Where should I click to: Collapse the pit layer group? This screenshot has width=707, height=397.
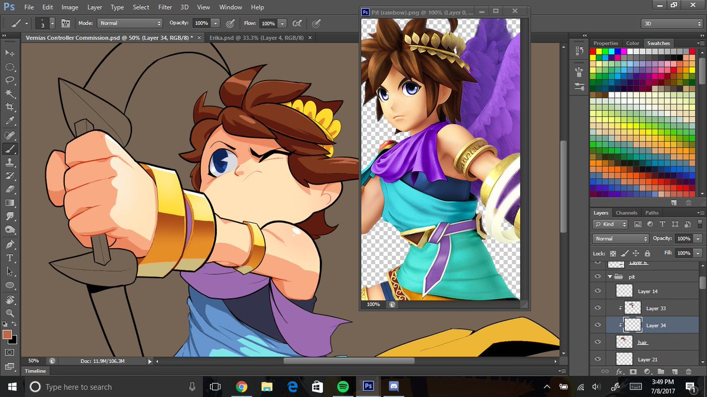[610, 276]
